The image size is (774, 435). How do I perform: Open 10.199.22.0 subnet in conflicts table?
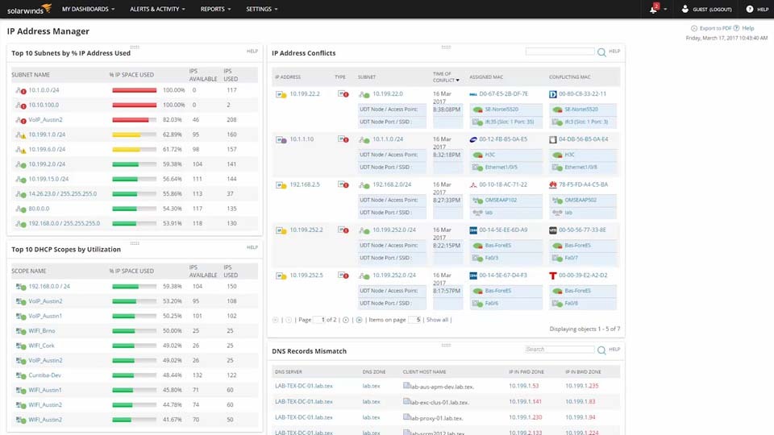[388, 94]
